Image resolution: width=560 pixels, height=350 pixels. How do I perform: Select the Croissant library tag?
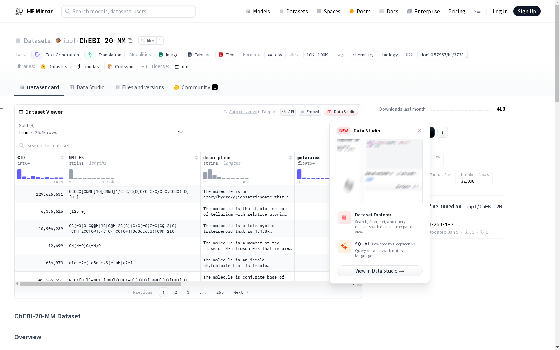[x=121, y=66]
